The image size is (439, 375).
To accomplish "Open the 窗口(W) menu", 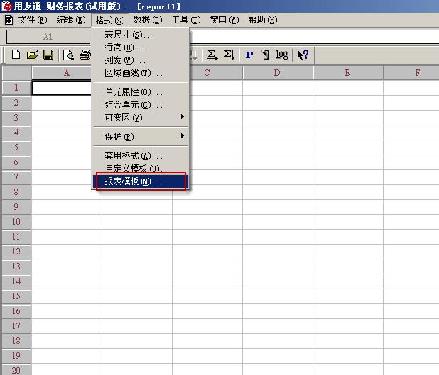I will [x=224, y=20].
